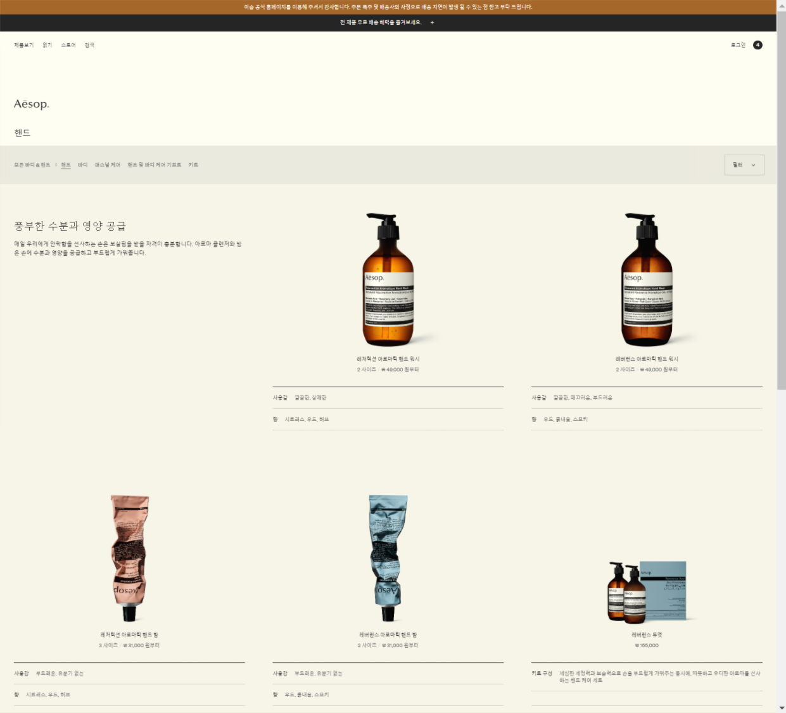Click the 핸드 page heading
This screenshot has height=713, width=786.
22,132
